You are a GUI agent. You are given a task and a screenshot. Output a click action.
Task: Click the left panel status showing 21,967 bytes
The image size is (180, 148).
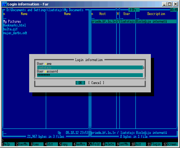[x=46, y=136]
